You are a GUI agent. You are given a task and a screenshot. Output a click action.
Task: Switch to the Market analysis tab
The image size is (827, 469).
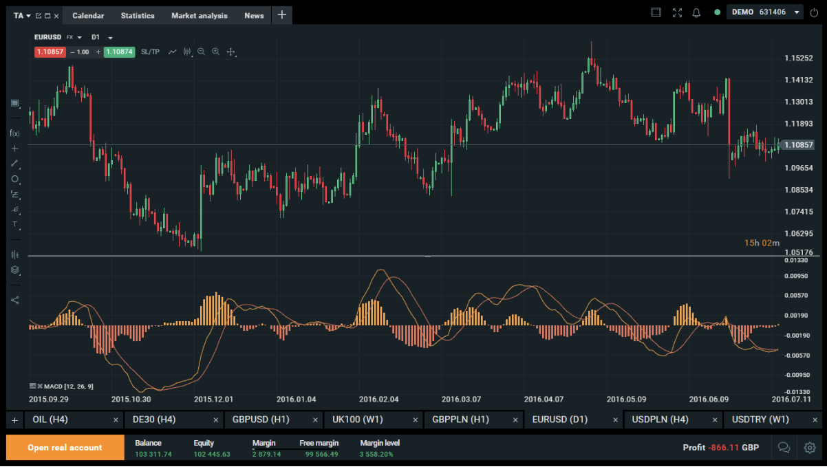click(x=199, y=16)
